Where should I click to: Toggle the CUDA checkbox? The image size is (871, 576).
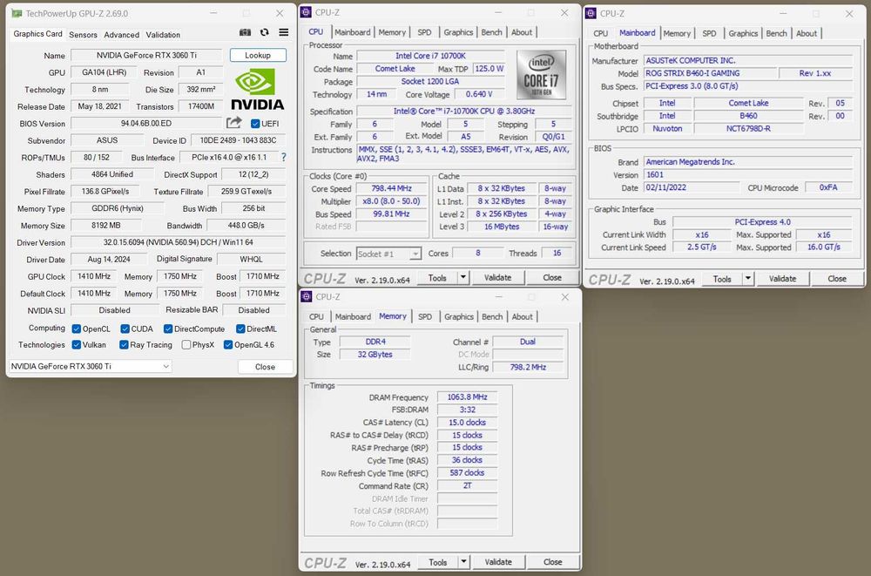click(x=125, y=329)
